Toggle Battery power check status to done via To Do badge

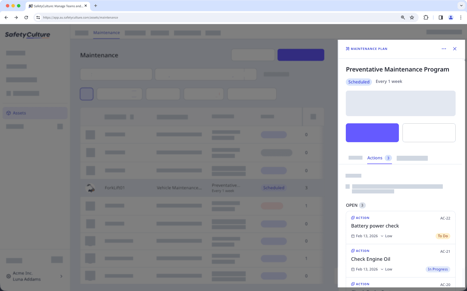point(443,236)
